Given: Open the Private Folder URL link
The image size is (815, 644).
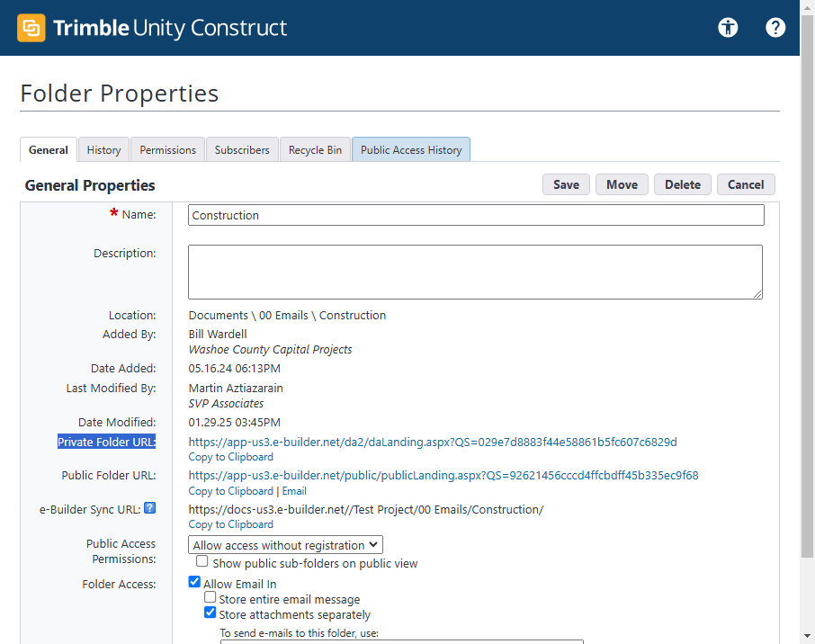Looking at the screenshot, I should click(x=433, y=442).
